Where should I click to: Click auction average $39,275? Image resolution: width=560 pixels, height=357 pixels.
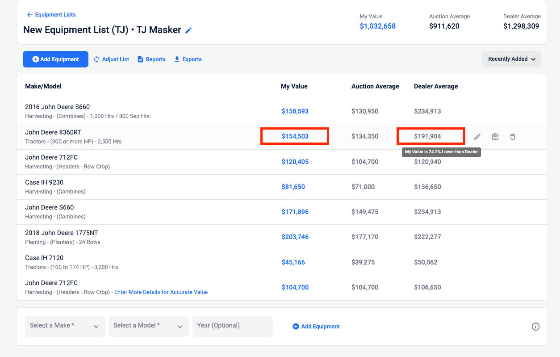[x=363, y=262]
